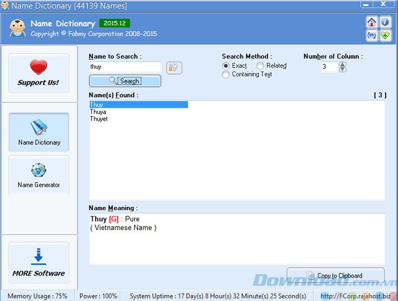Click the home icon in the header

(372, 22)
